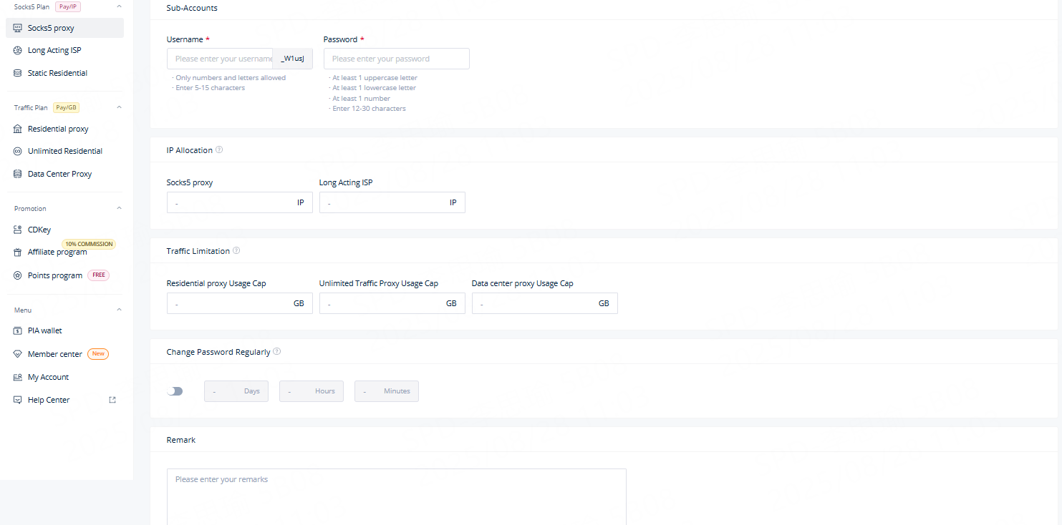Viewport: 1062px width, 525px height.
Task: Click the PIA wallet icon
Action: pyautogui.click(x=18, y=330)
